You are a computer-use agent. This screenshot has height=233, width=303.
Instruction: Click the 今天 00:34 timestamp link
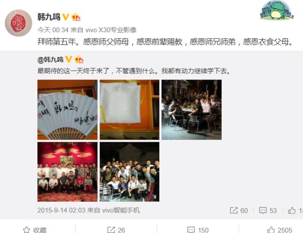(x=53, y=30)
